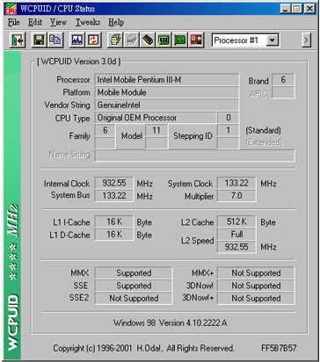Open the Help menu
320x362 pixels.
coord(116,22)
